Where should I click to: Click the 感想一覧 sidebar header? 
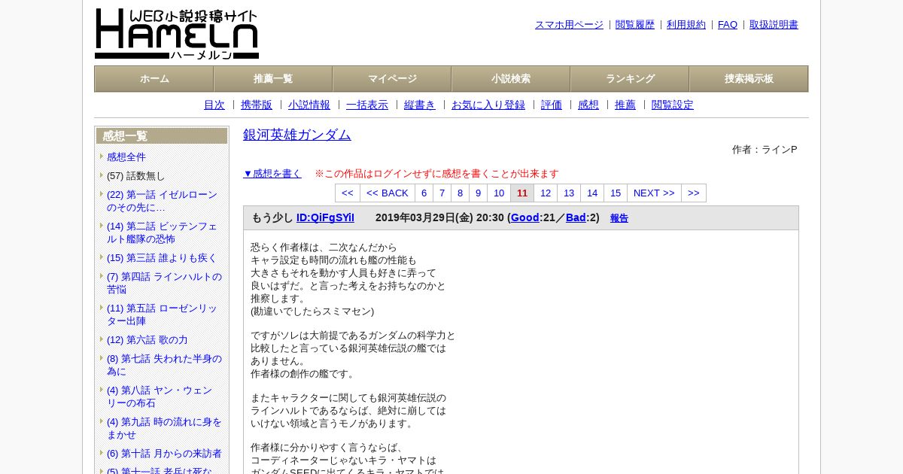(162, 136)
